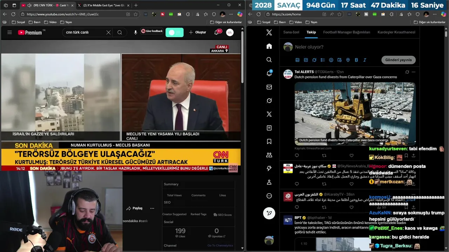Switch to Football Manager Bağımlıları tab
Viewport: 449px width, 252px height.
coord(347,32)
